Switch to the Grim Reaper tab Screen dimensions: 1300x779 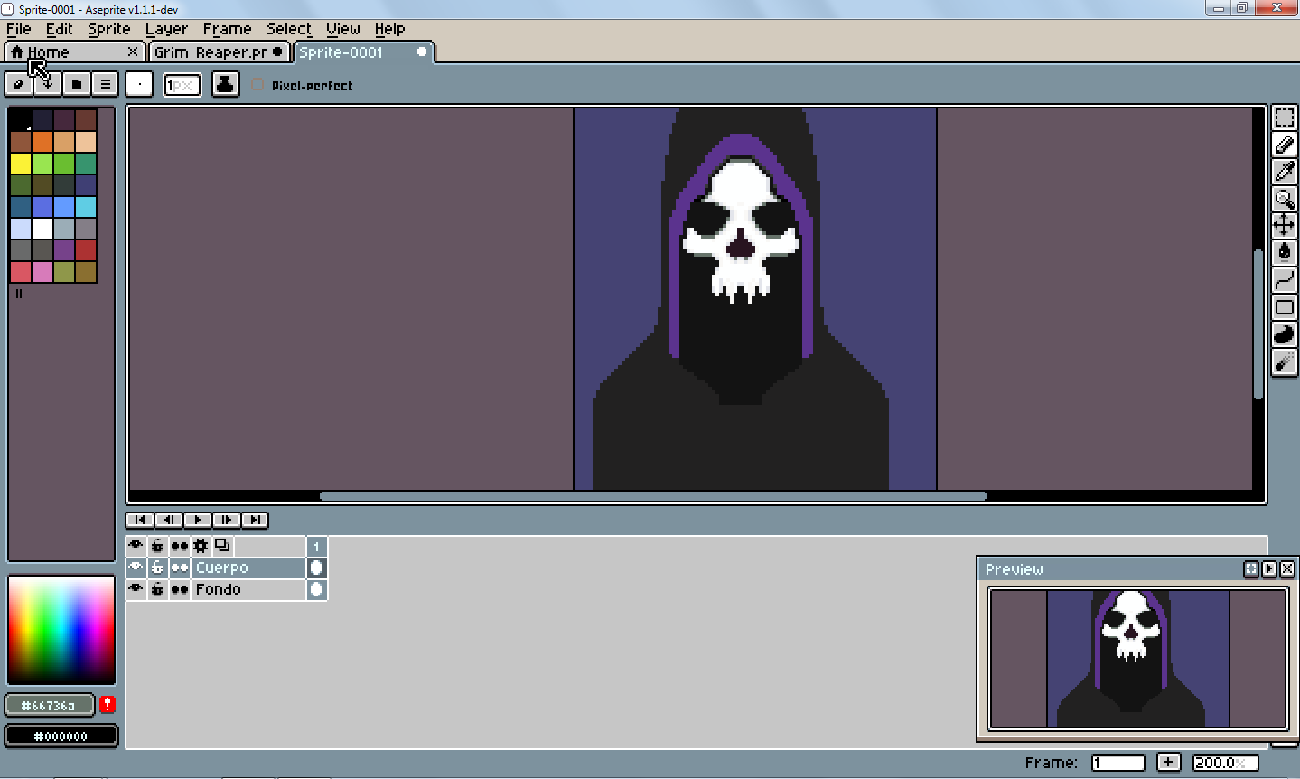coord(220,52)
